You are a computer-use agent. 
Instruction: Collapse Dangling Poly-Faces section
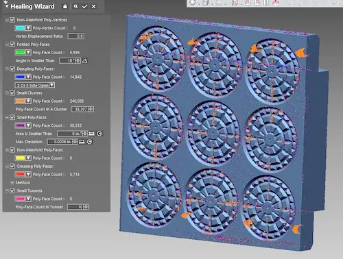click(x=7, y=69)
